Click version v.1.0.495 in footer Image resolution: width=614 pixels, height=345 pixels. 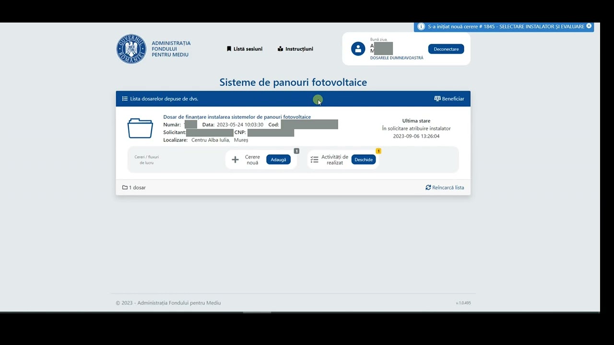click(463, 303)
